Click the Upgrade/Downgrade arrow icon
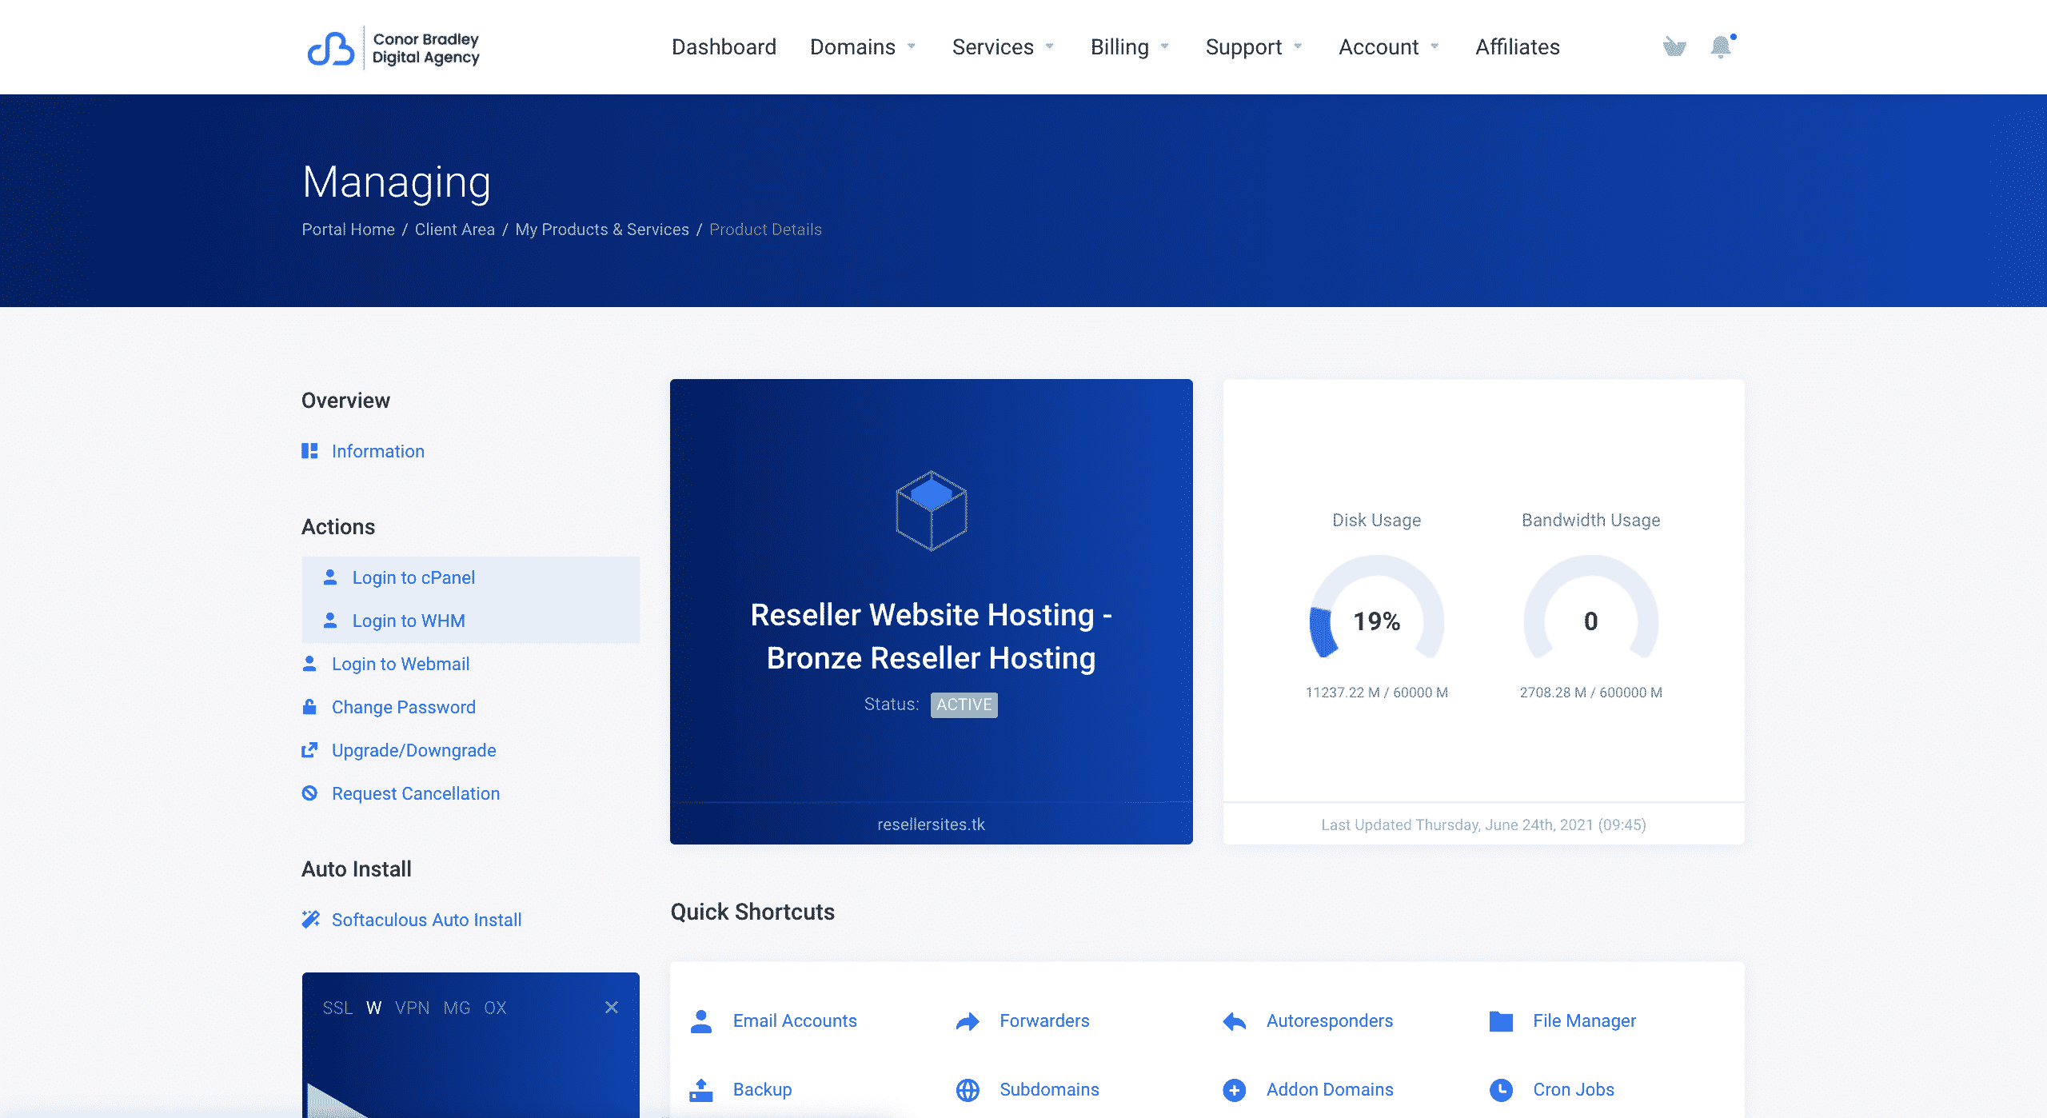This screenshot has width=2047, height=1118. 309,749
